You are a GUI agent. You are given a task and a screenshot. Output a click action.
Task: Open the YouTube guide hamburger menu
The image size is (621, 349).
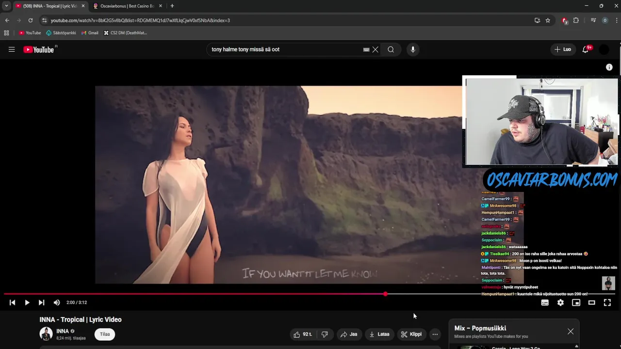[x=12, y=49]
